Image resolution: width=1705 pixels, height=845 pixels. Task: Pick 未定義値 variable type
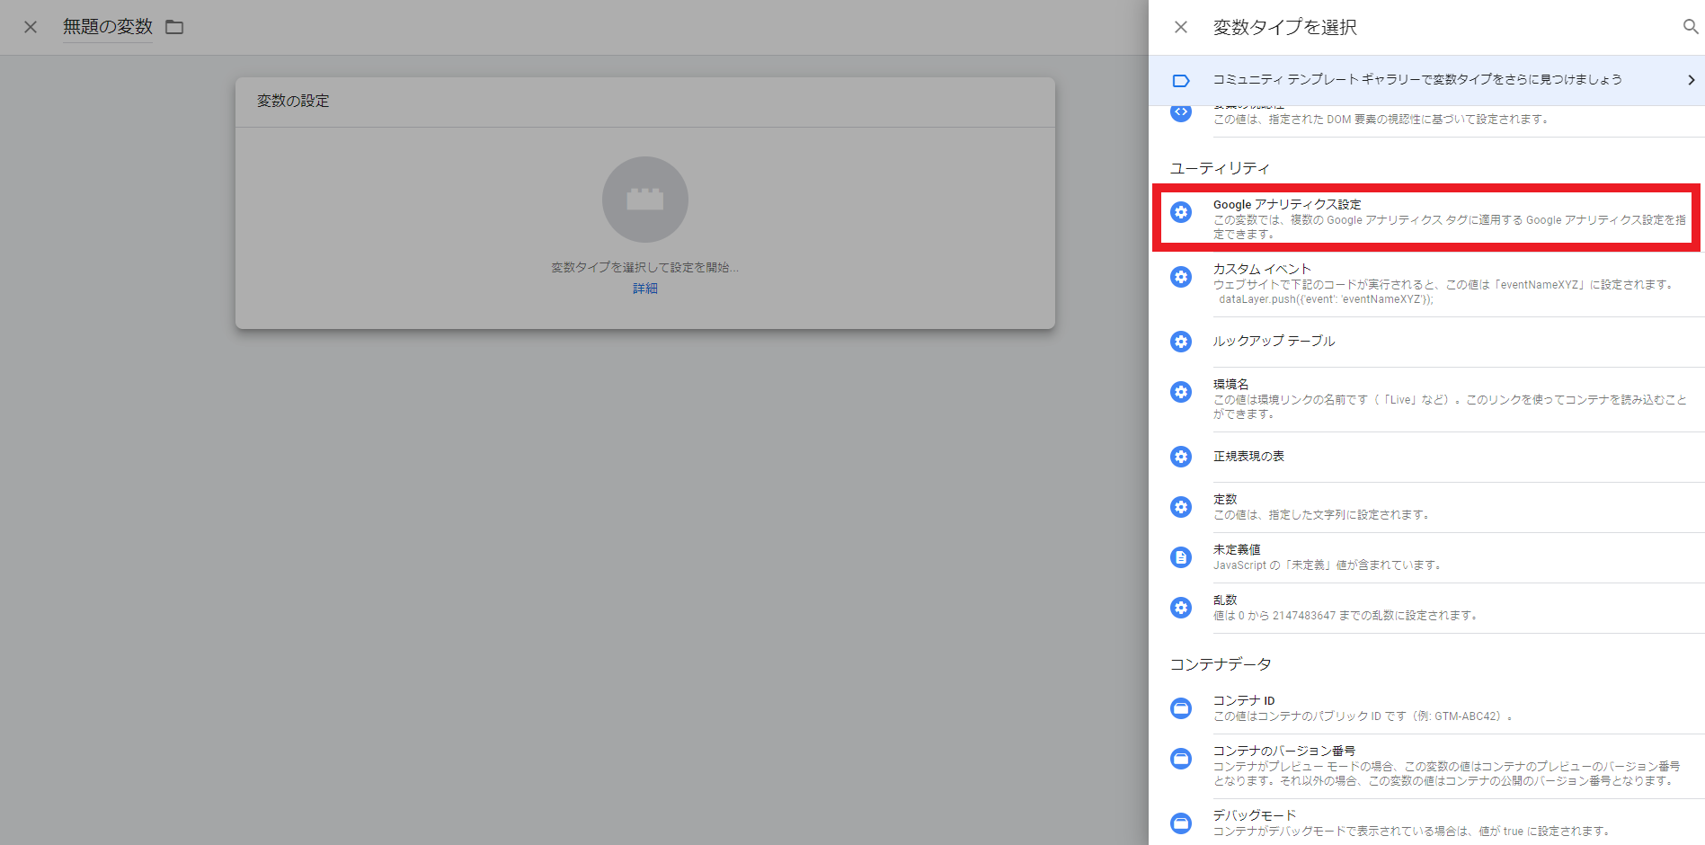tap(1426, 557)
